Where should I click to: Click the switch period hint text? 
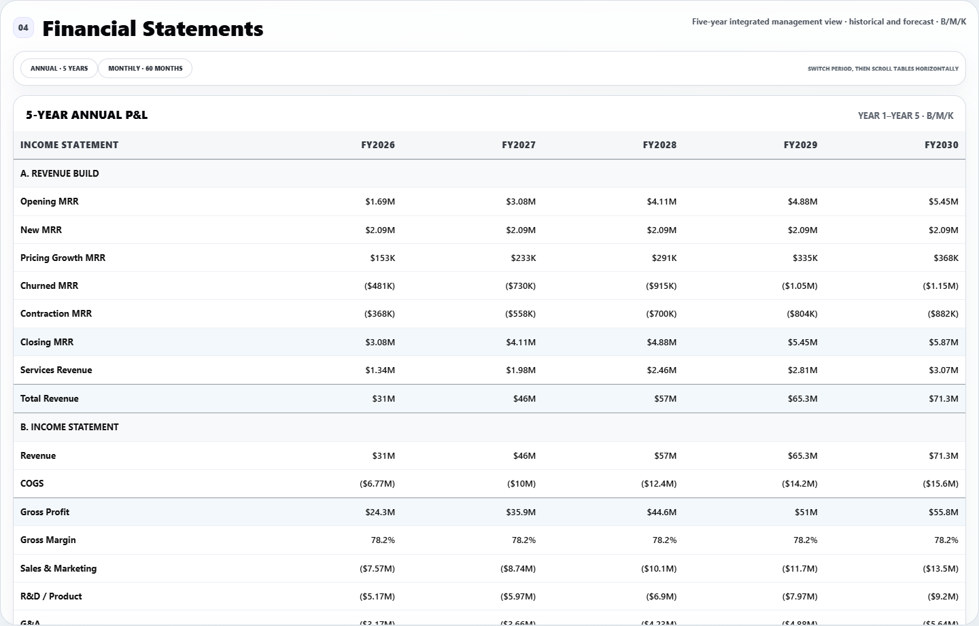pos(883,69)
